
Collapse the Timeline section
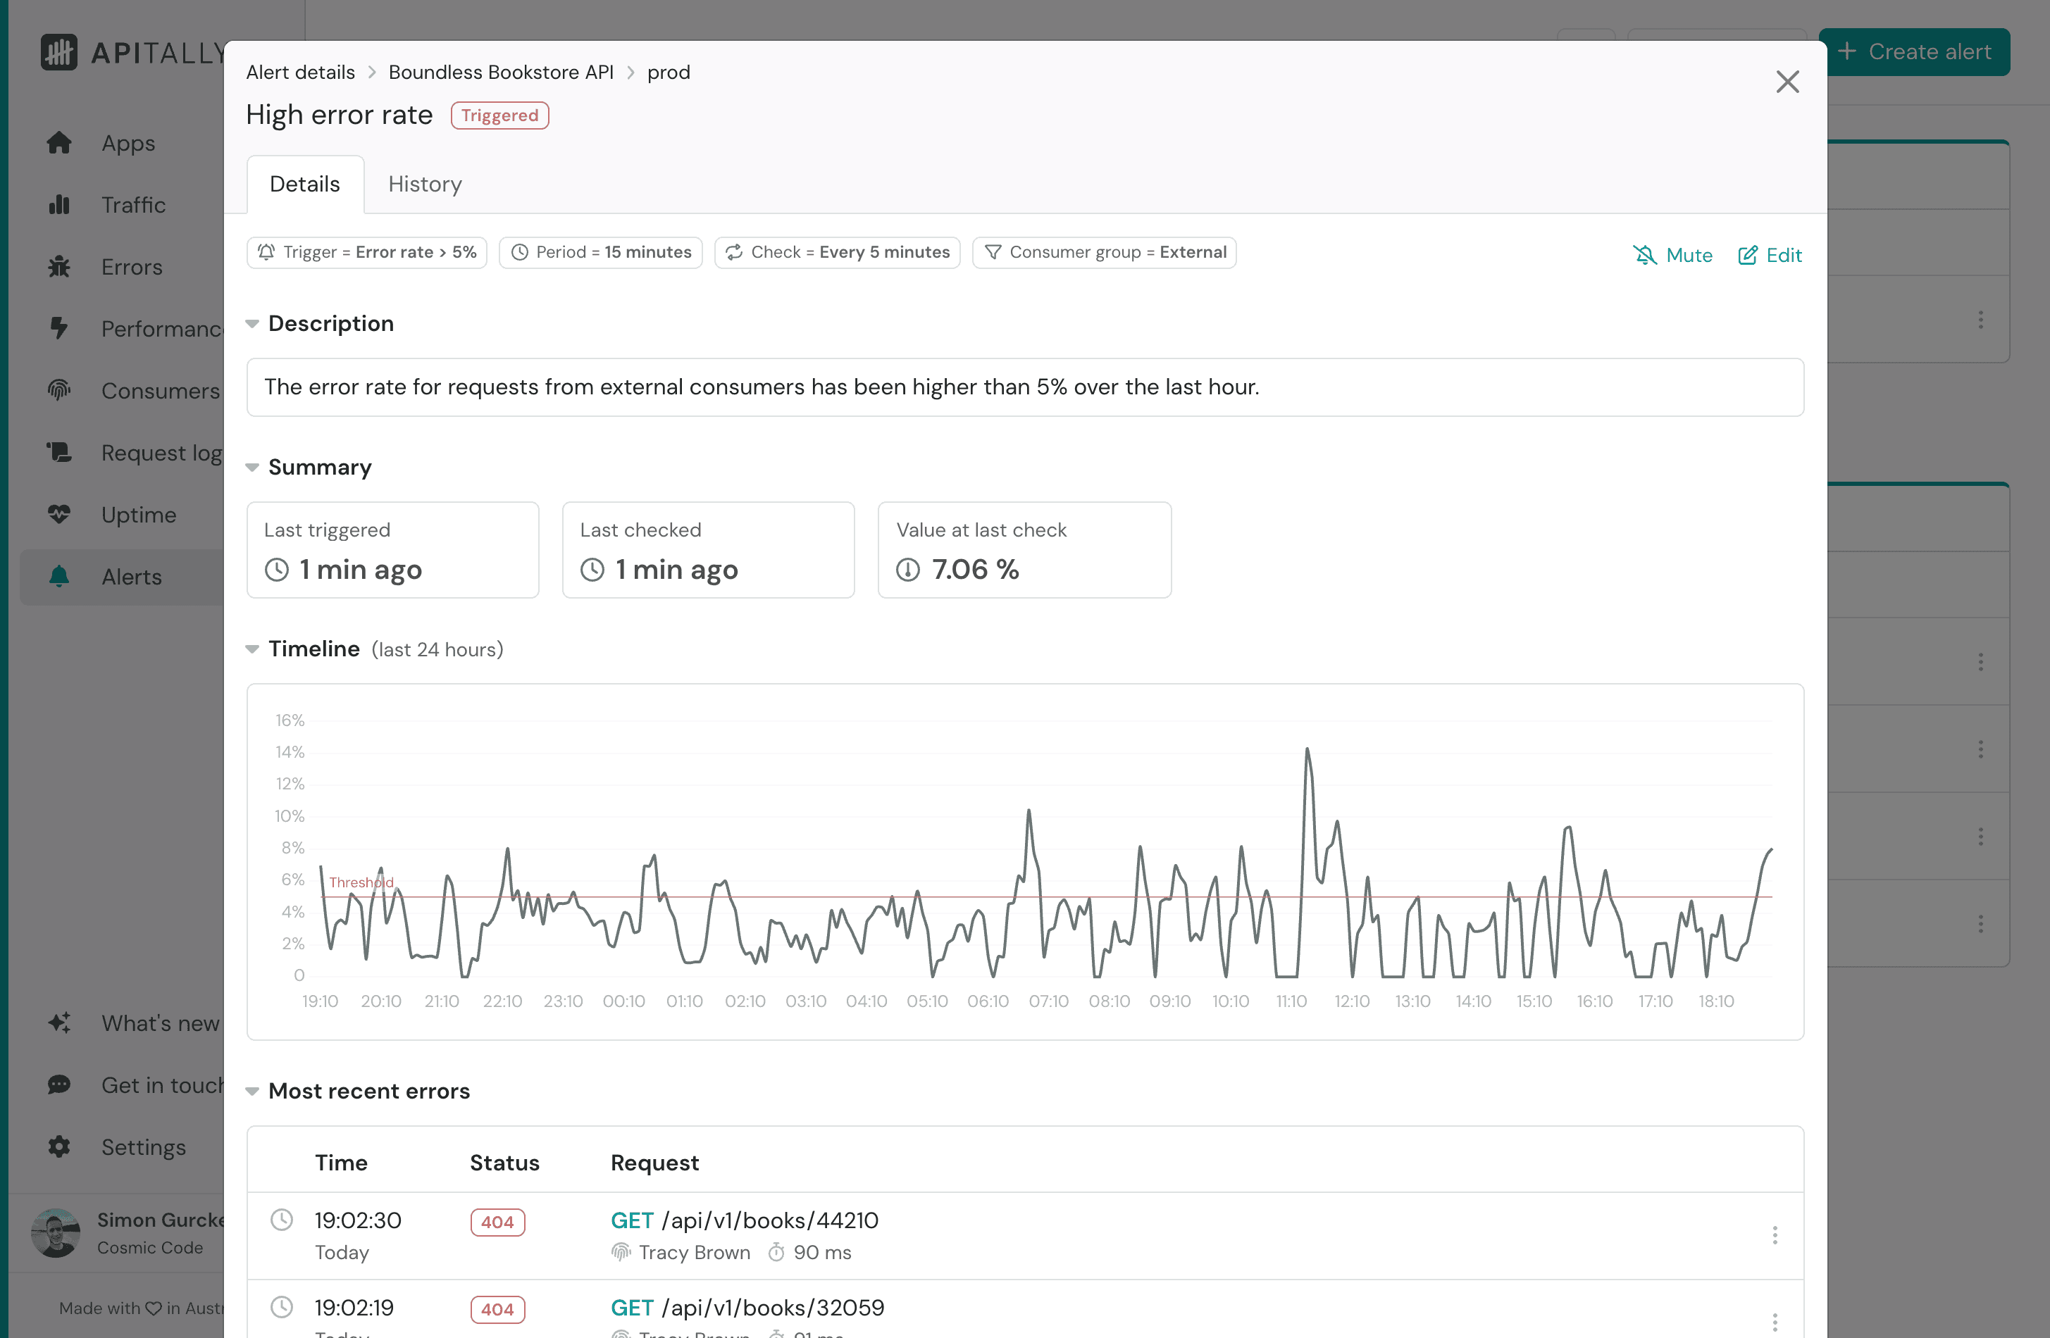tap(251, 649)
